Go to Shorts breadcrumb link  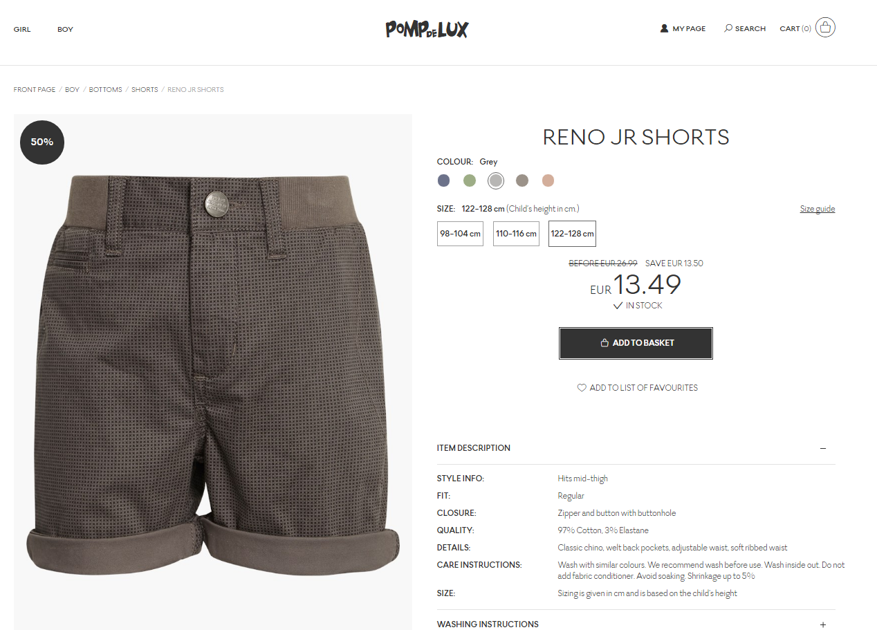pyautogui.click(x=145, y=90)
